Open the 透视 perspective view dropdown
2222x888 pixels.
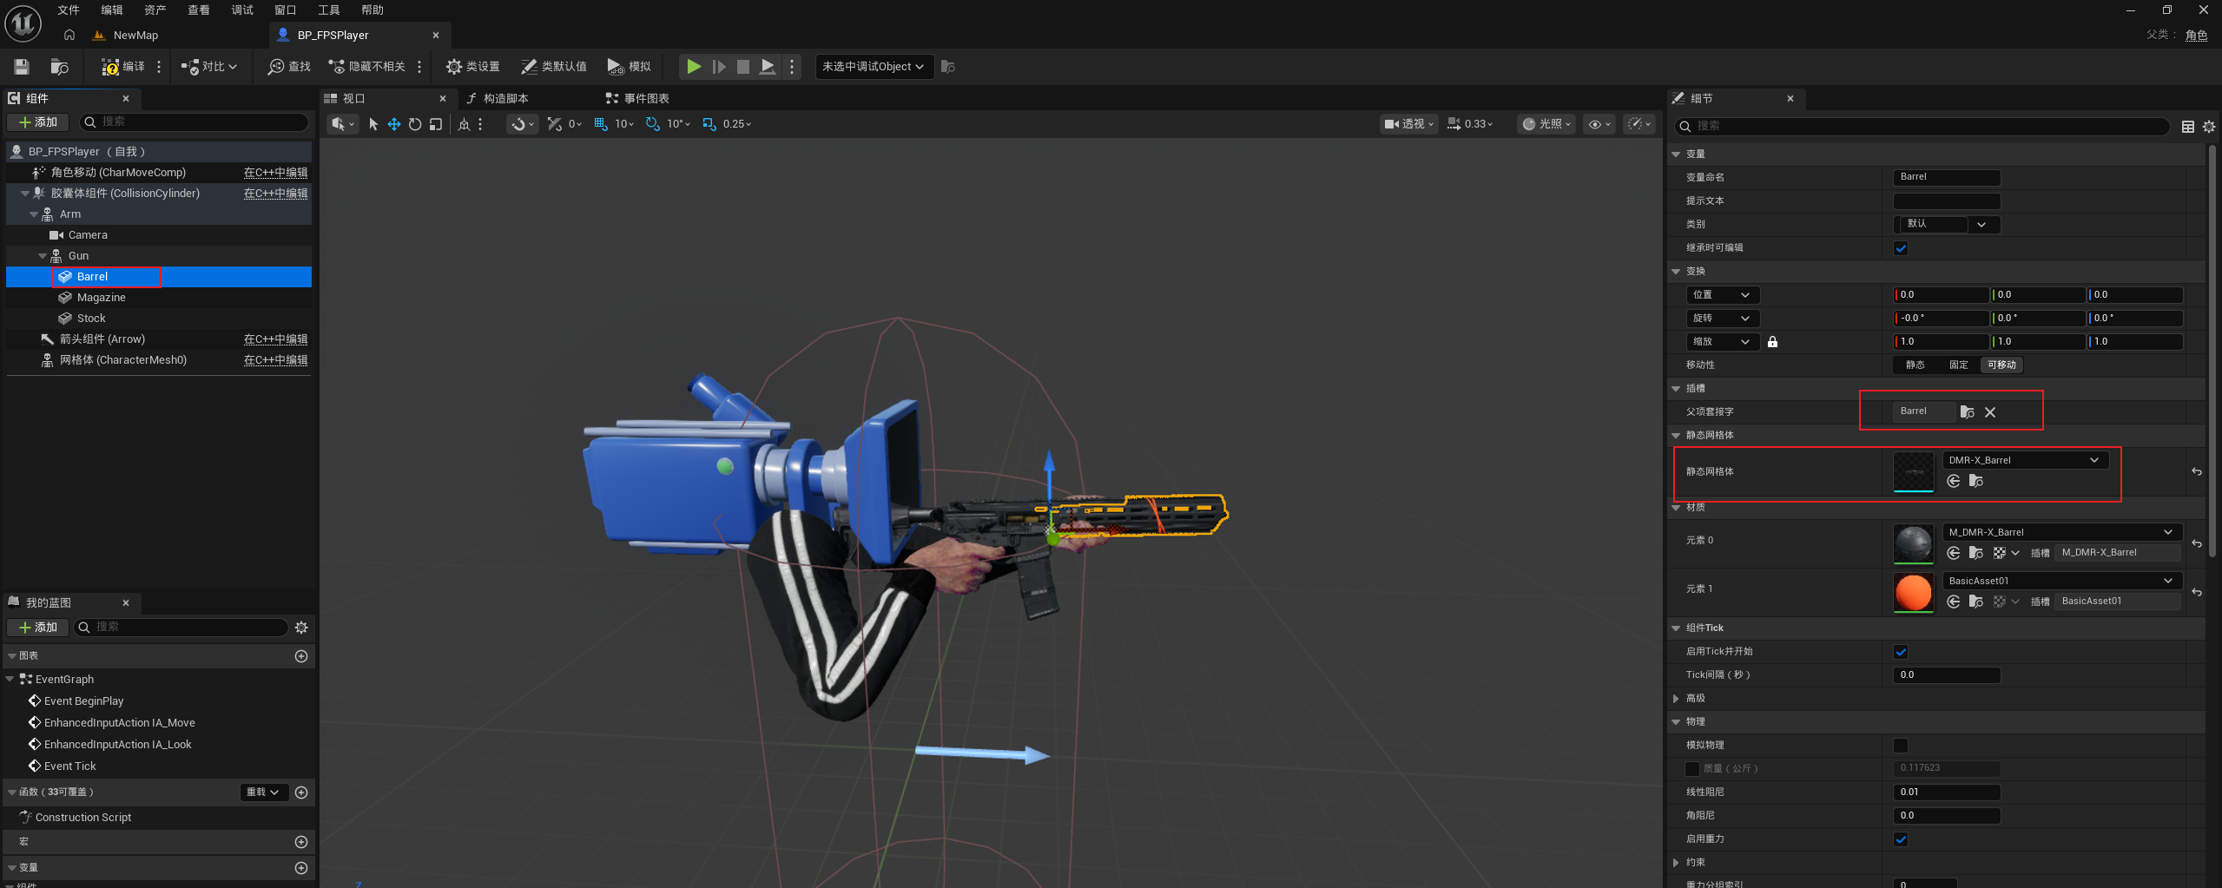point(1408,124)
